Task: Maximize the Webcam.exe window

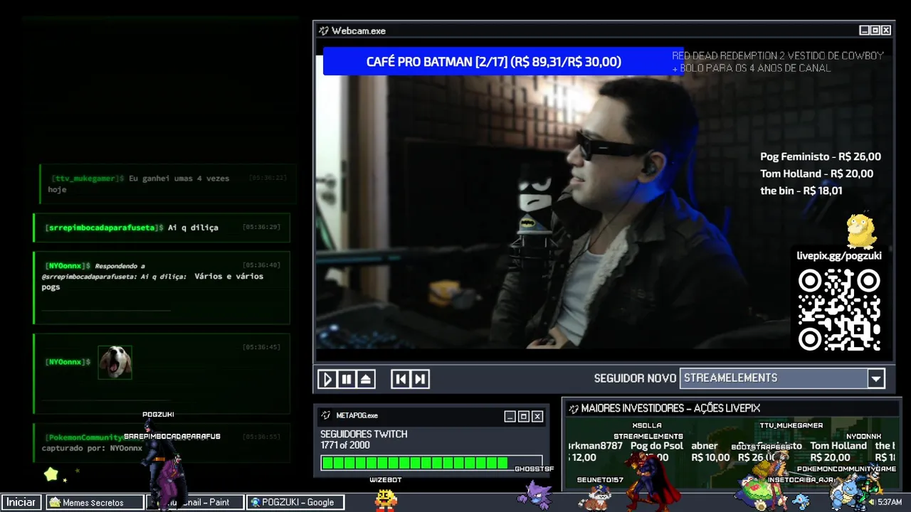Action: click(x=875, y=31)
